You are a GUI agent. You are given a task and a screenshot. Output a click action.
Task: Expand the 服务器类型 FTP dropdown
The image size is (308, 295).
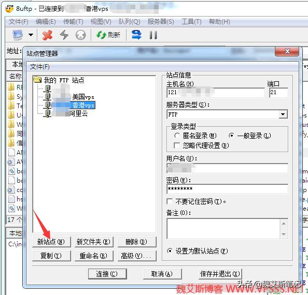283,114
